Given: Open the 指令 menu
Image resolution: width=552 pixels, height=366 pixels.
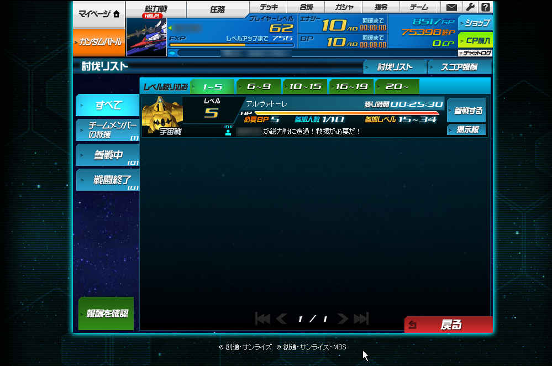Looking at the screenshot, I should [x=381, y=7].
